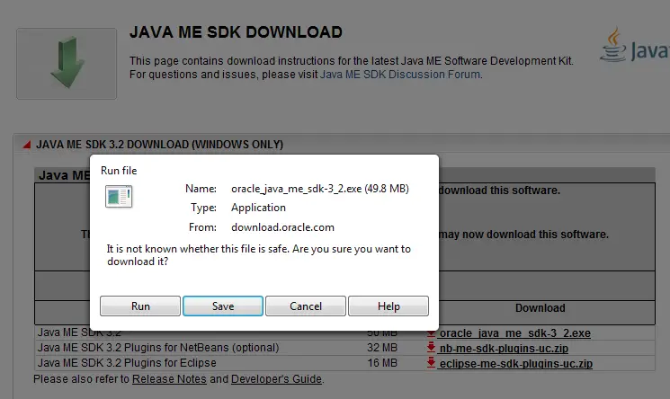Click the JAVA ME SDK DOWNLOAD heading
The image size is (670, 399).
click(x=236, y=32)
